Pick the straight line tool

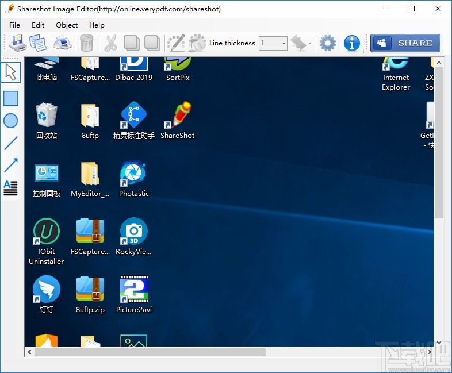pyautogui.click(x=11, y=143)
